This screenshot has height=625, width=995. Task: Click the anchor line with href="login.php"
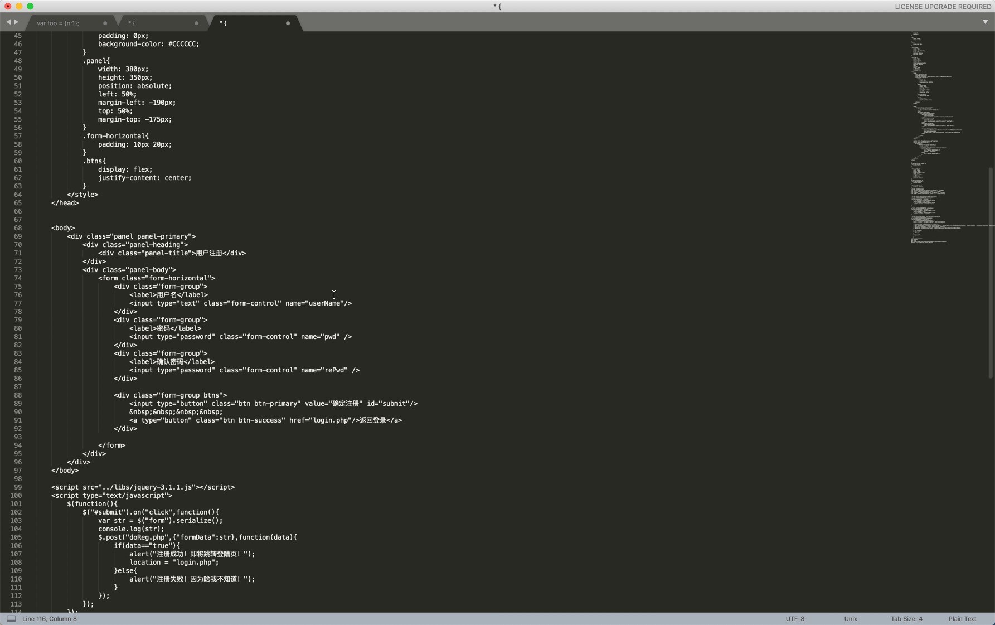[x=265, y=420]
